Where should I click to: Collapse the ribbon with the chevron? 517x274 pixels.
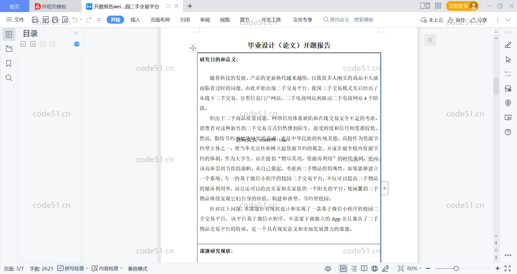coord(508,20)
